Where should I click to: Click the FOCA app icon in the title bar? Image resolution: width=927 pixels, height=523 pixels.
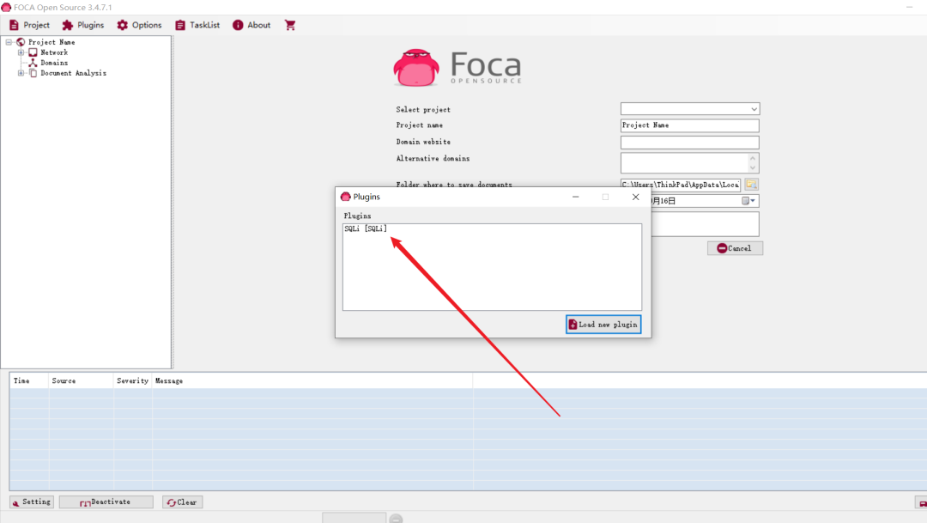(x=6, y=7)
